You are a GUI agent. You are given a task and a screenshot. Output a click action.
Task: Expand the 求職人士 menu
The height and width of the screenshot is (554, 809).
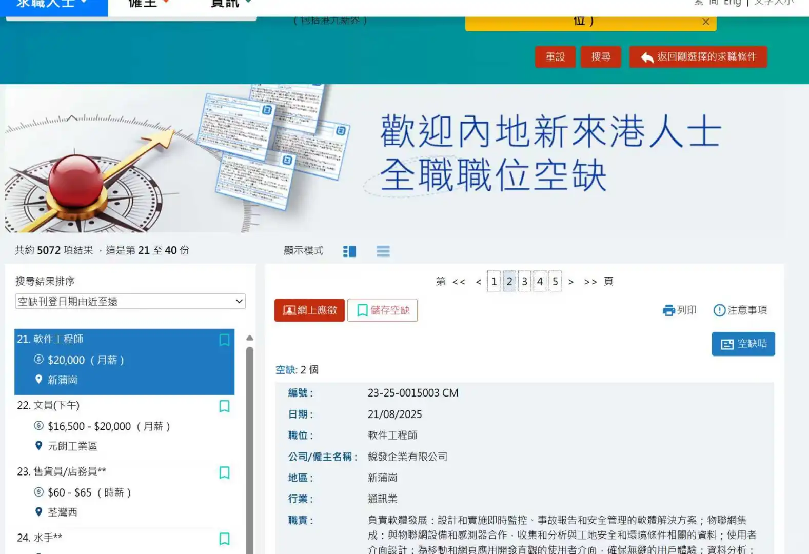(53, 4)
